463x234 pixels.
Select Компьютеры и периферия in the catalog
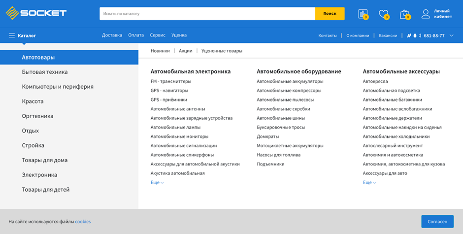pos(58,87)
